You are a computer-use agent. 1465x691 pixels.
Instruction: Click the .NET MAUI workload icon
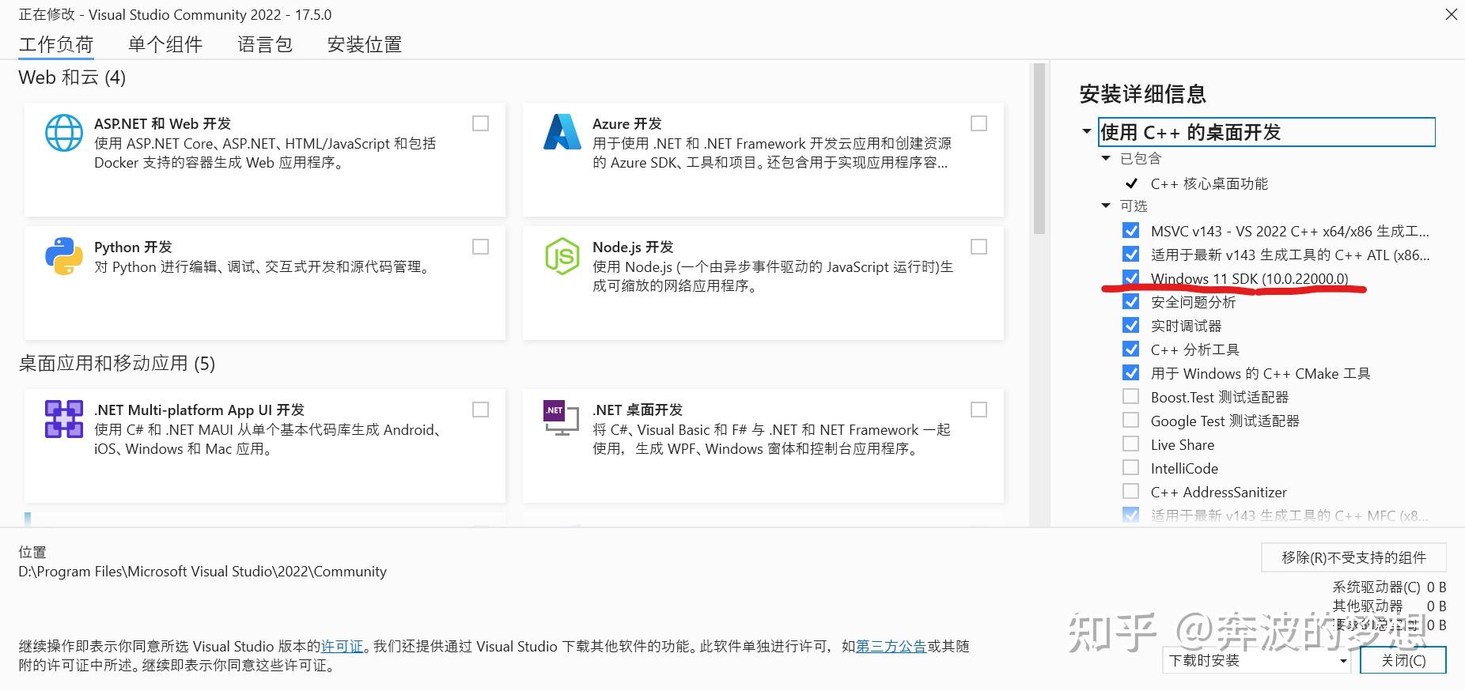click(x=64, y=419)
